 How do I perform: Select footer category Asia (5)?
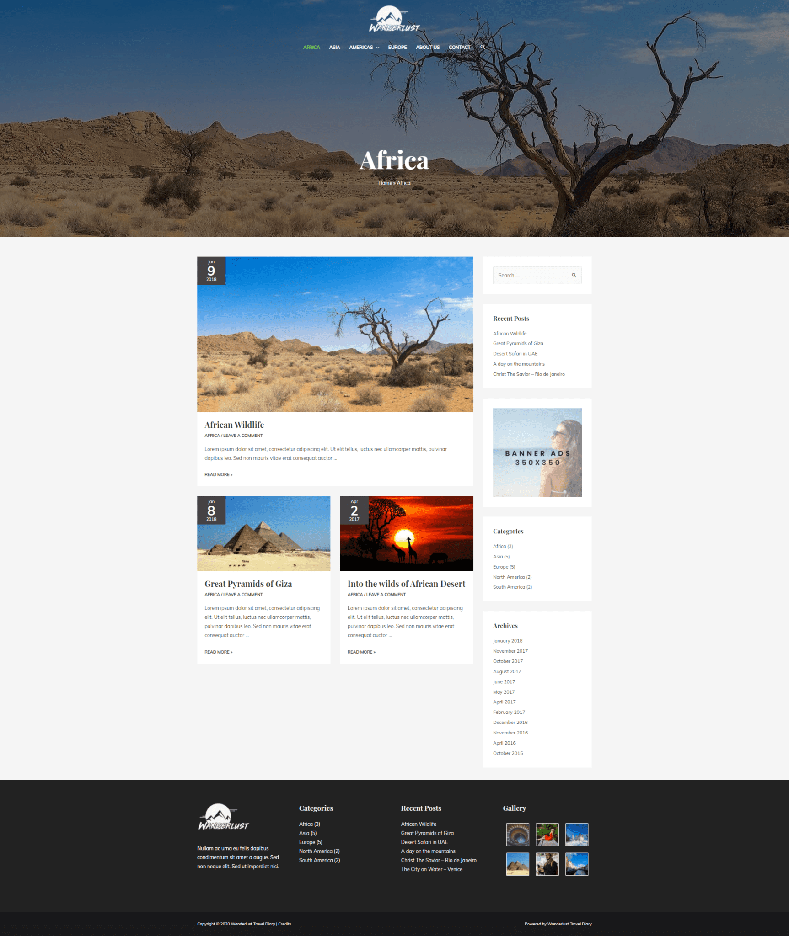pyautogui.click(x=308, y=833)
